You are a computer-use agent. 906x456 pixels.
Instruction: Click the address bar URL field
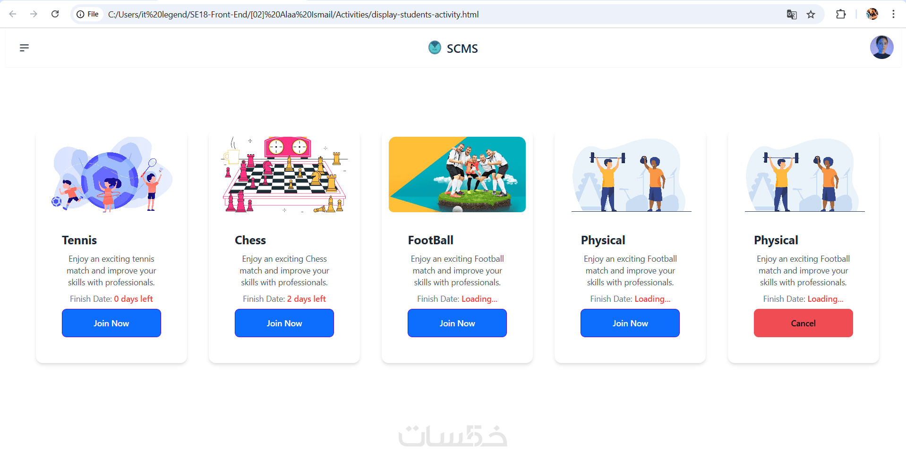point(293,14)
